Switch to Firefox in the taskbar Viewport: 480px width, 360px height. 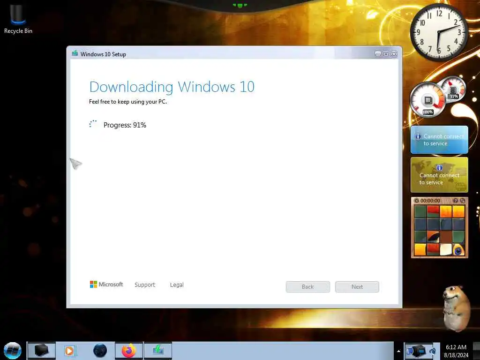point(129,351)
